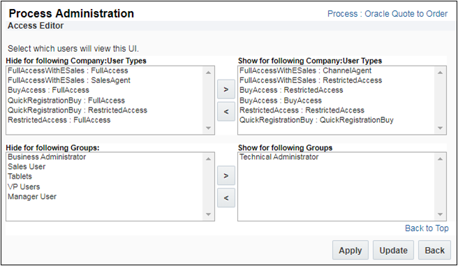The width and height of the screenshot is (458, 266).
Task: Click scroll-down arrow of Hide Company:User Types list
Action: (x=208, y=128)
